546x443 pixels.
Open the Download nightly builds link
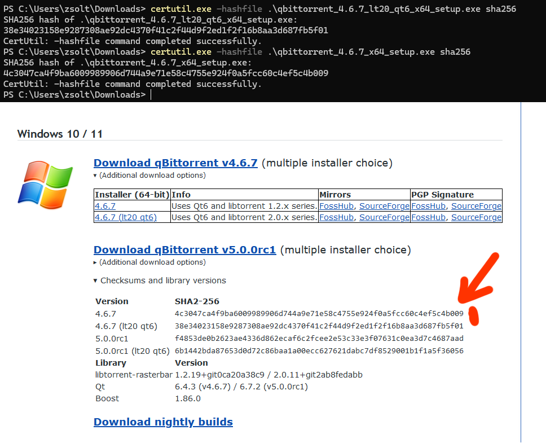[163, 422]
